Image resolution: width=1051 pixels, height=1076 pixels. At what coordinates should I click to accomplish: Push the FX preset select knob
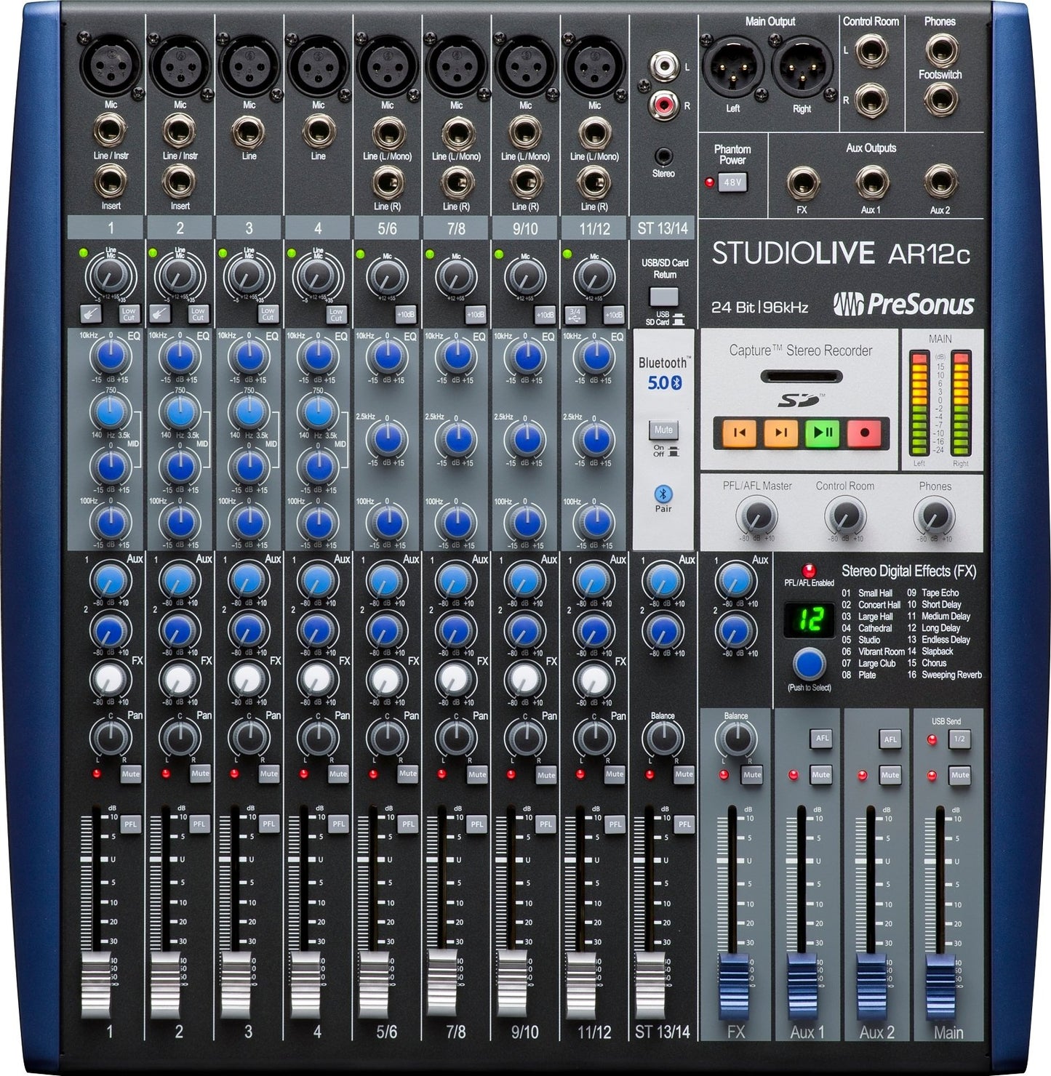coord(809,665)
